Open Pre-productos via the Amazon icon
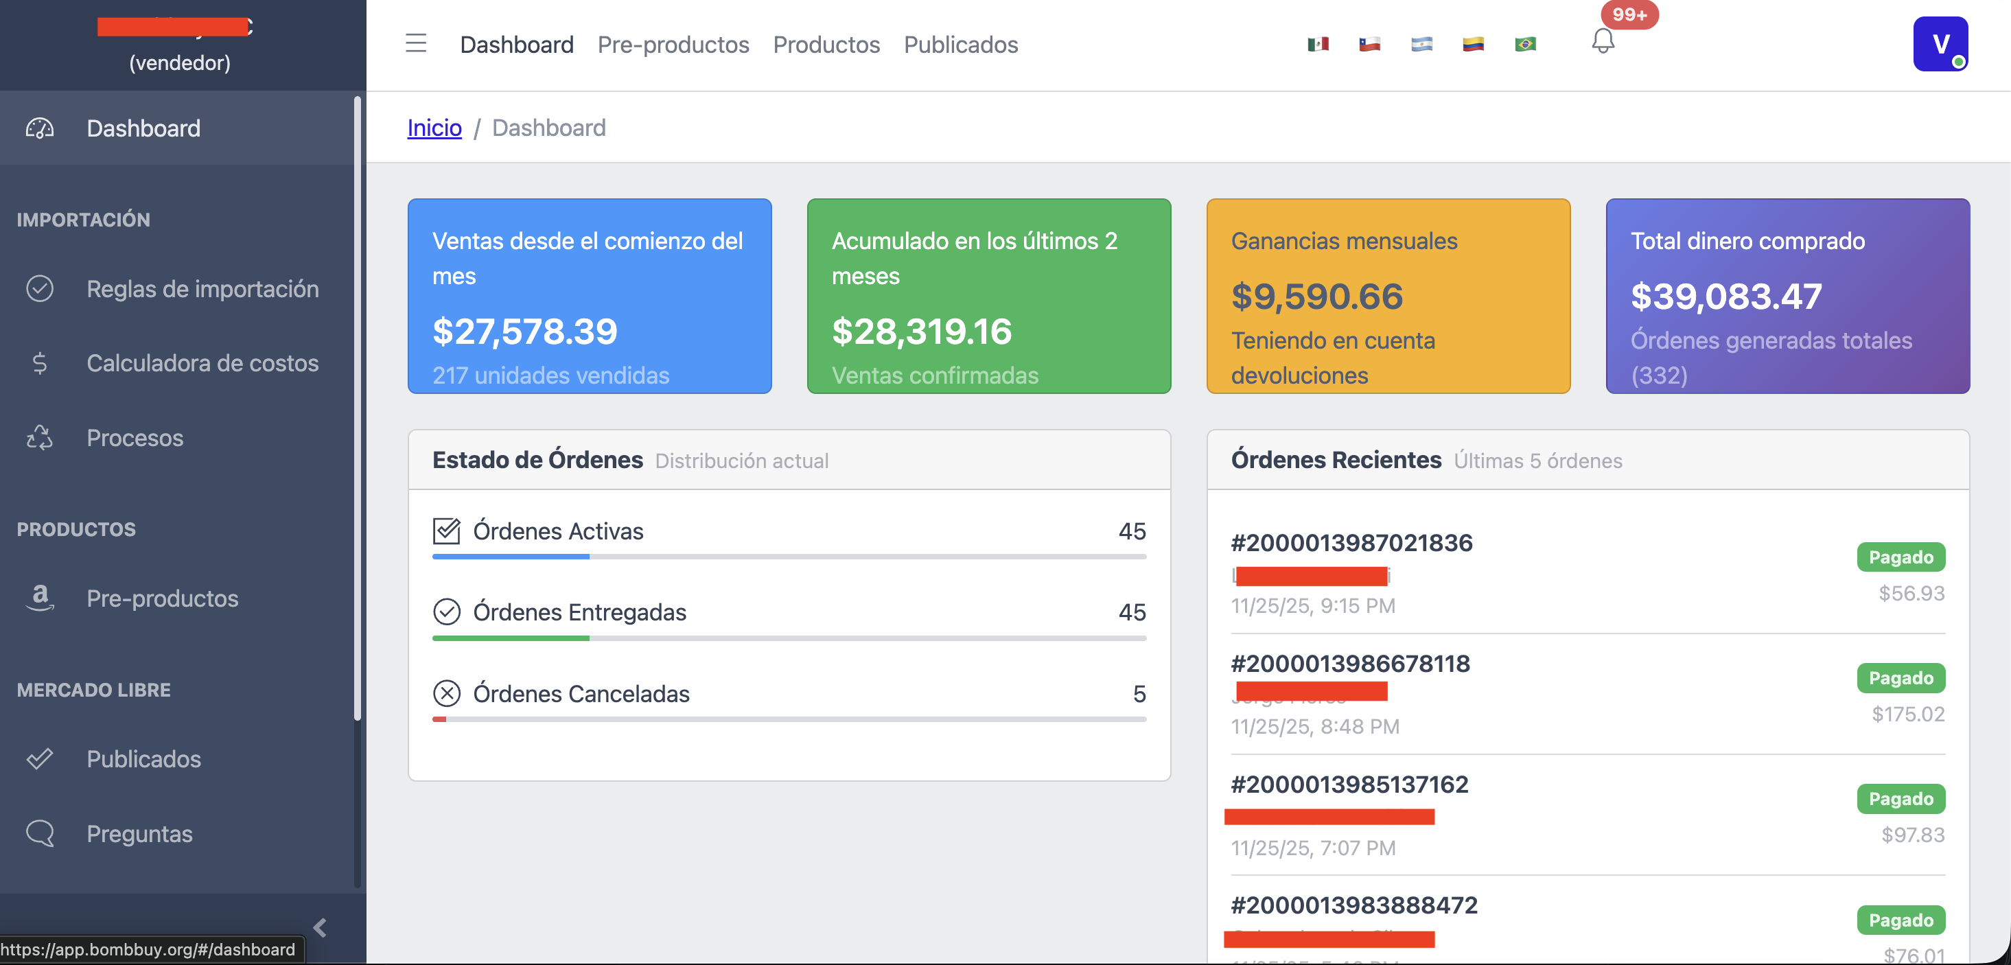Screen dimensions: 2011x965 [39, 598]
